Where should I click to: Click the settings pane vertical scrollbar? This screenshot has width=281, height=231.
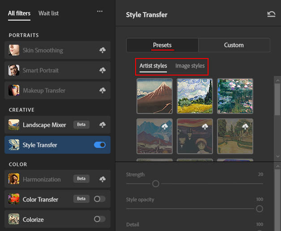pos(277,200)
